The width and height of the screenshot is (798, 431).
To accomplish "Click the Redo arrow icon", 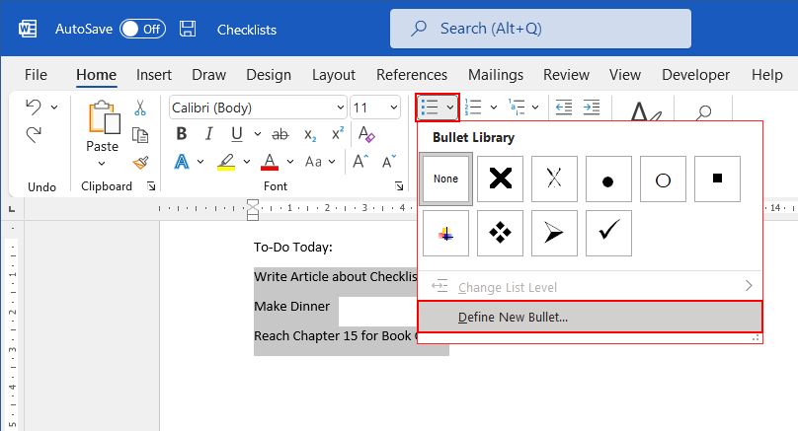I will pyautogui.click(x=34, y=135).
